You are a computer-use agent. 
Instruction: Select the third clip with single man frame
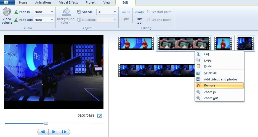(223, 43)
